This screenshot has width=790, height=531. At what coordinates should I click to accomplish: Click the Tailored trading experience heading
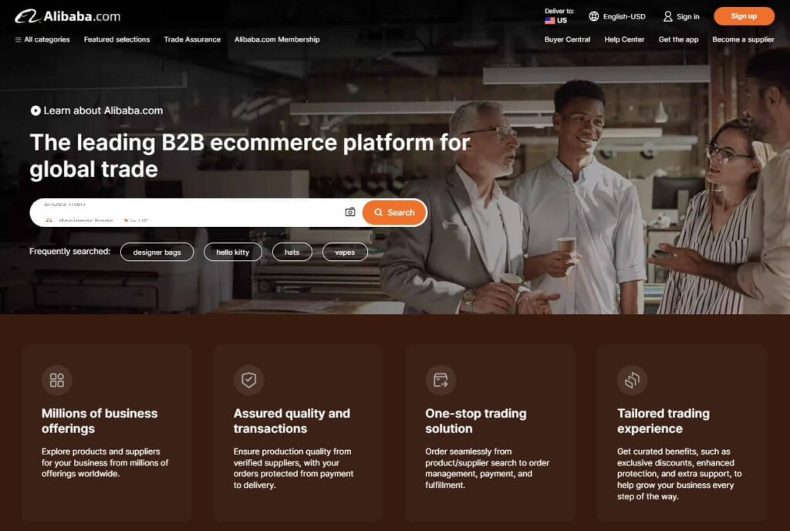click(x=663, y=421)
